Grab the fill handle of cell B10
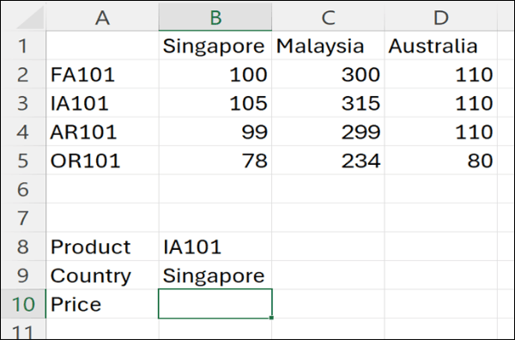Screen dimensions: 515x340 pos(271,318)
